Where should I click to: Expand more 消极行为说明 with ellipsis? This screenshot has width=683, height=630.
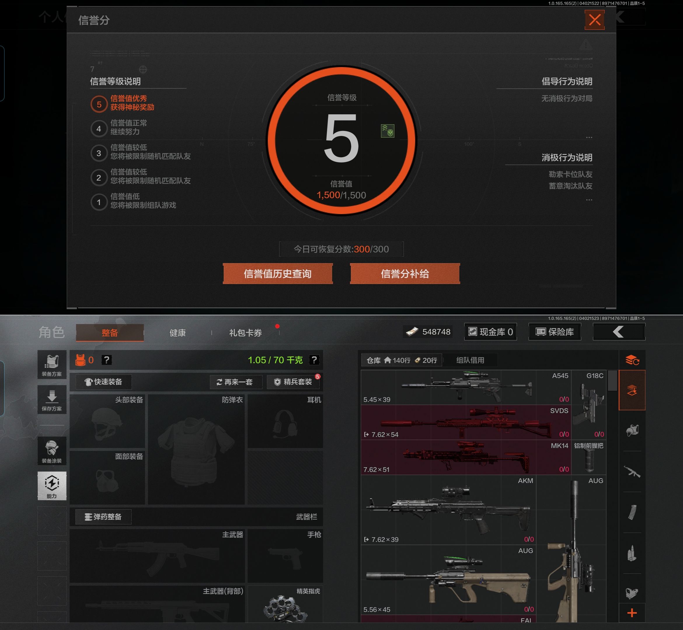(x=589, y=200)
